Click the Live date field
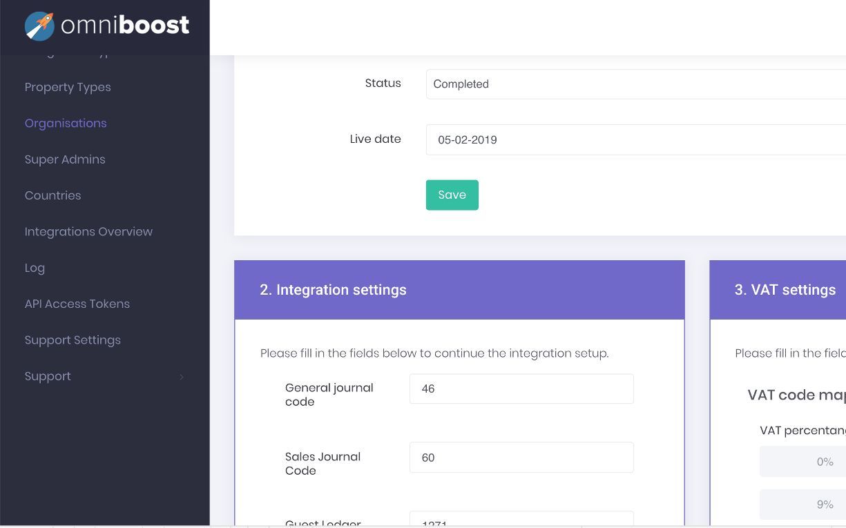This screenshot has height=528, width=846. pos(635,139)
